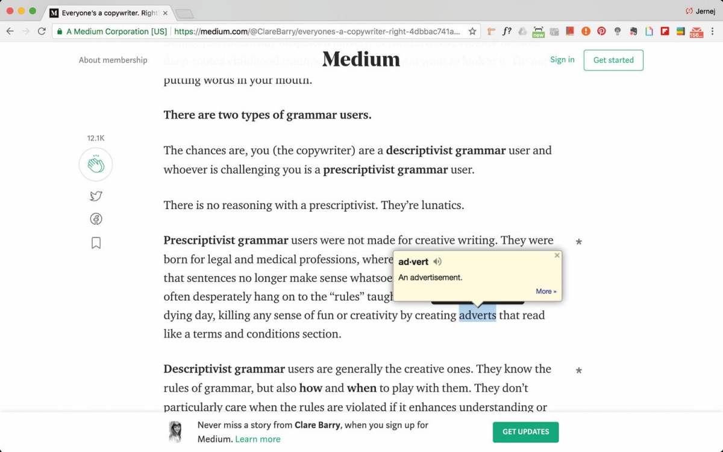Click the 'An advertisement.' definition text
Screen dimensions: 723x452
[x=430, y=278]
